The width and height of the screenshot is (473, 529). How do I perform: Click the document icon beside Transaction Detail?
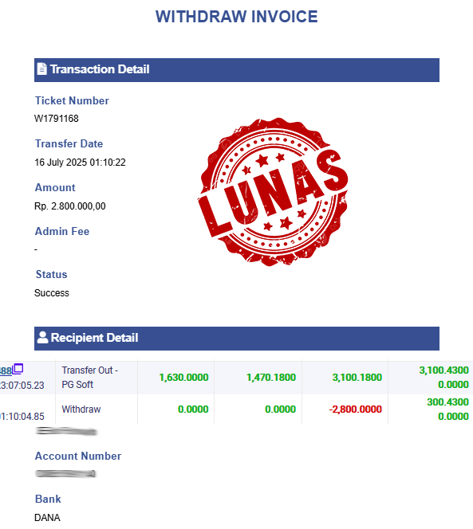click(x=41, y=69)
